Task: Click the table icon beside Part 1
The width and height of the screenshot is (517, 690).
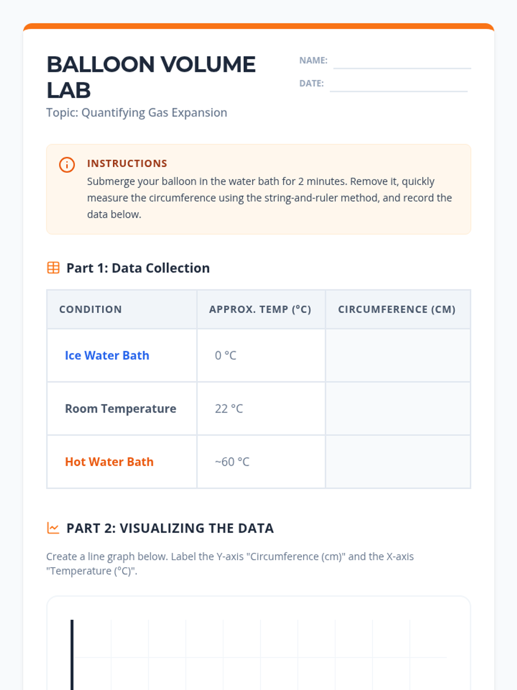Action: point(53,268)
